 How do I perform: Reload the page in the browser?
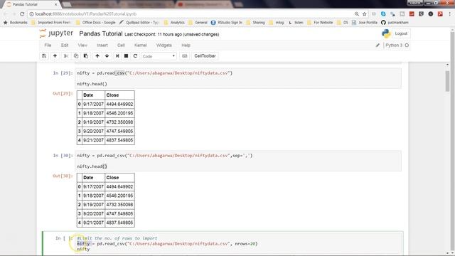pyautogui.click(x=22, y=14)
